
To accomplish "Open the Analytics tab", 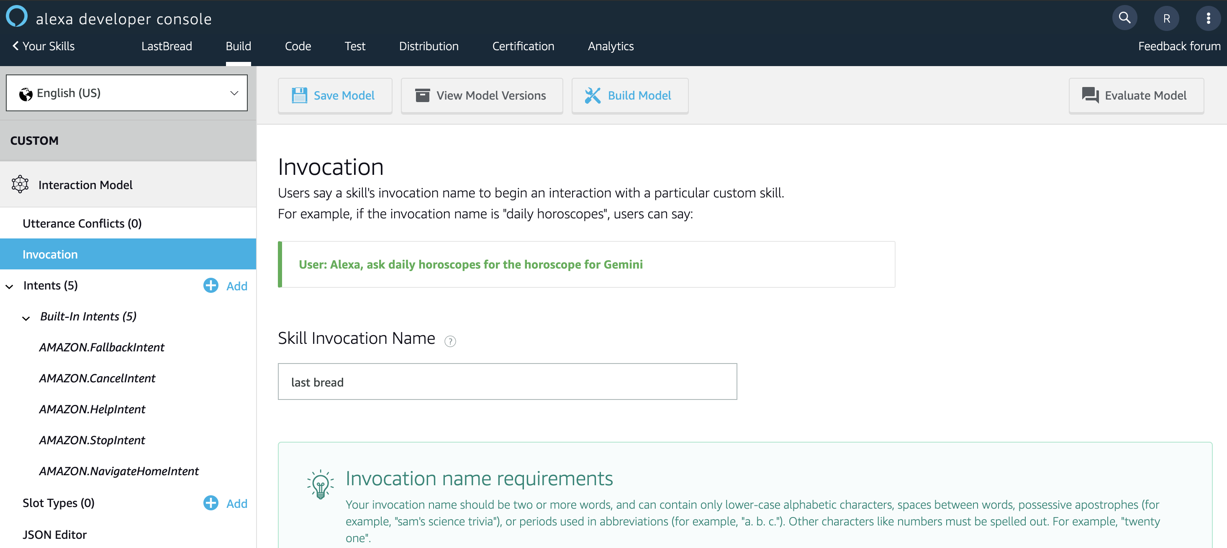I will click(611, 46).
